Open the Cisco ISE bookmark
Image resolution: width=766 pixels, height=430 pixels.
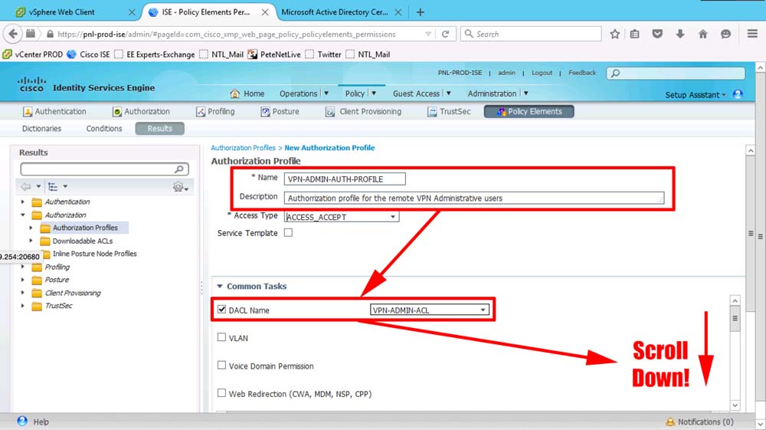point(88,54)
